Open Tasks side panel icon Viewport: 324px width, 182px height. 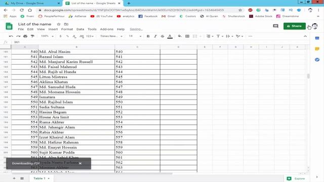317,60
